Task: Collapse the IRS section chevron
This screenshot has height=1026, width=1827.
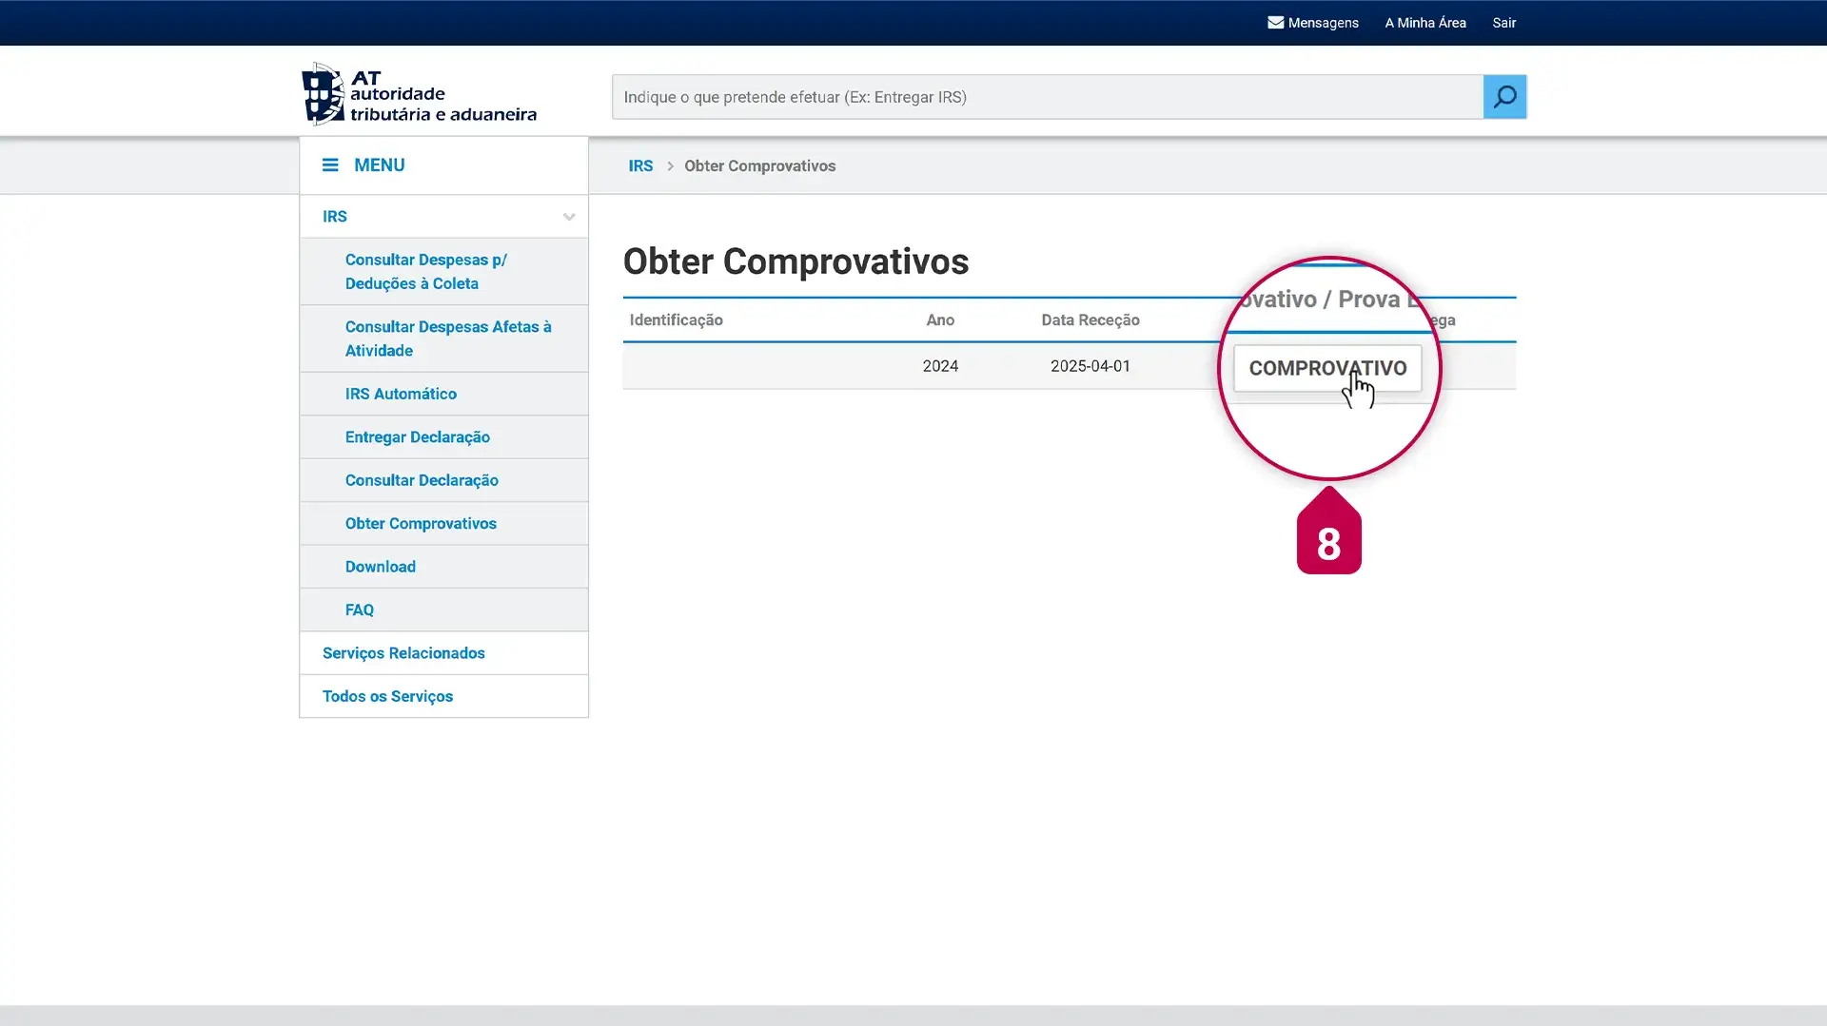Action: point(568,217)
